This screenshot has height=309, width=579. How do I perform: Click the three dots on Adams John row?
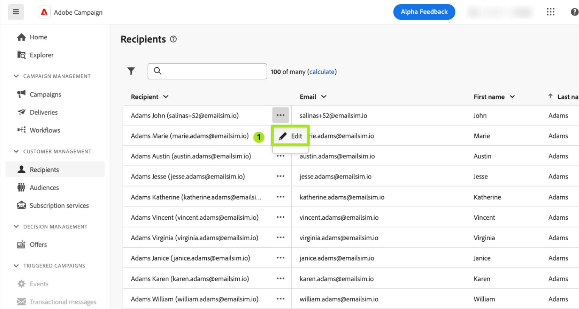pos(280,115)
